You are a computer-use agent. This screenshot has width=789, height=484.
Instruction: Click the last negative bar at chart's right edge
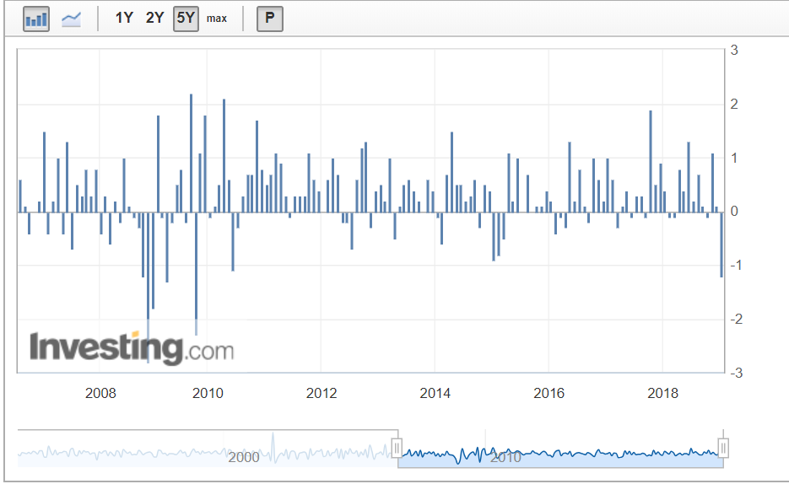[721, 245]
